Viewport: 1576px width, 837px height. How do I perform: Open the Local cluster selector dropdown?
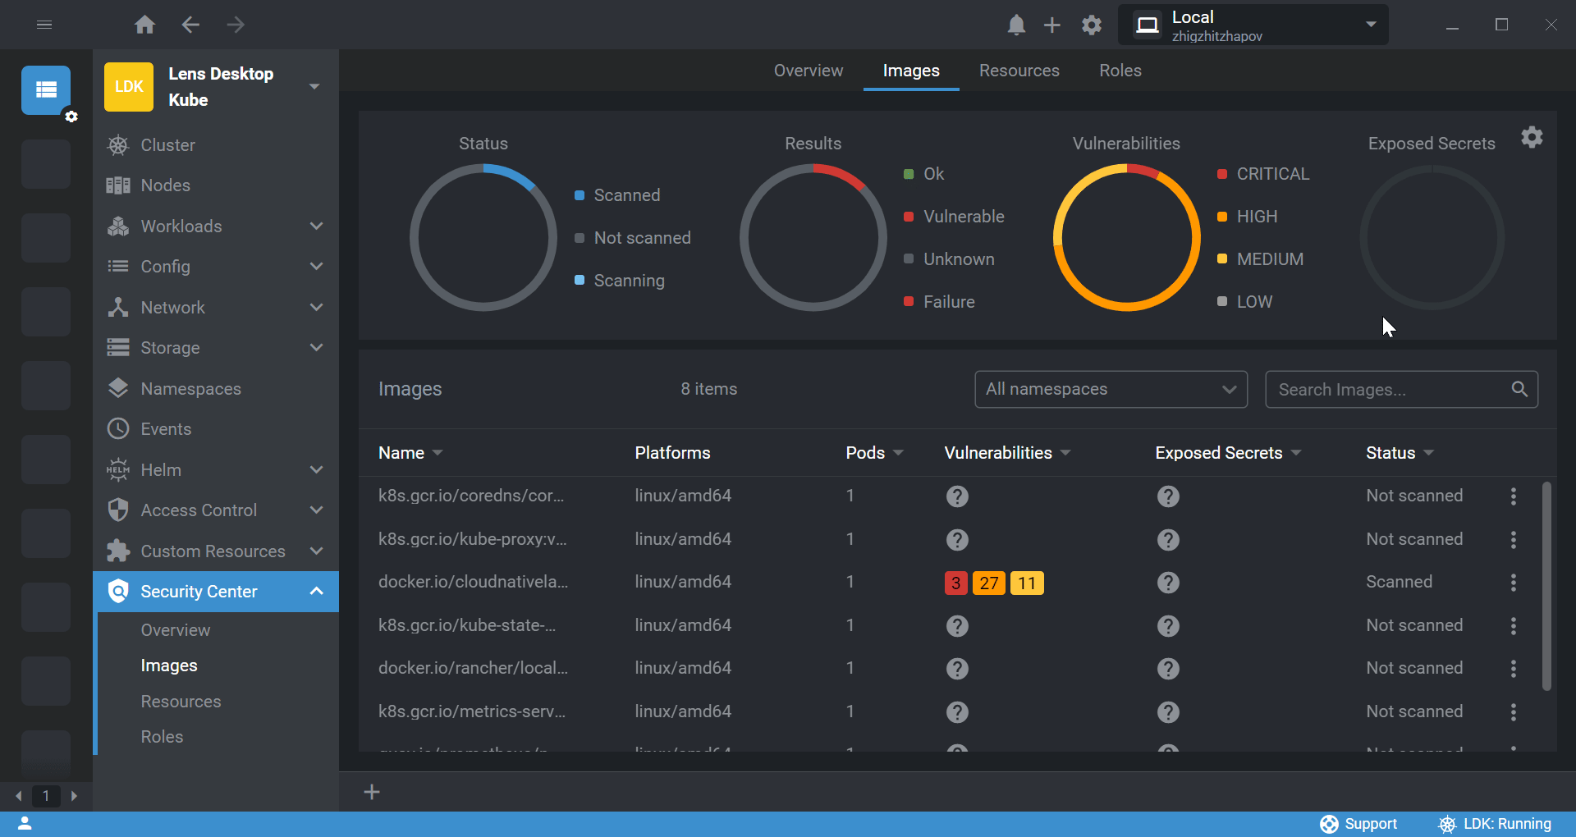pyautogui.click(x=1371, y=25)
